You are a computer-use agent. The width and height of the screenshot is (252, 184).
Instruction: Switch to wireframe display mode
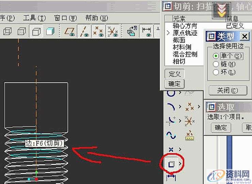pyautogui.click(x=7, y=31)
